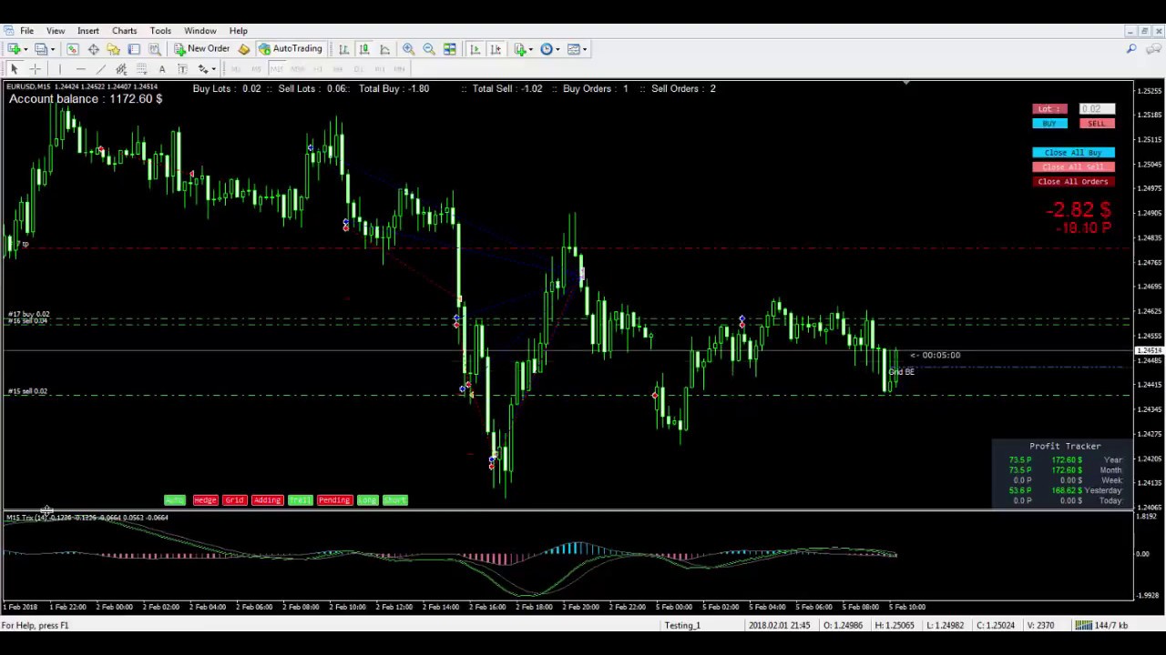This screenshot has height=655, width=1166.
Task: Open the Window menu
Action: [x=200, y=31]
